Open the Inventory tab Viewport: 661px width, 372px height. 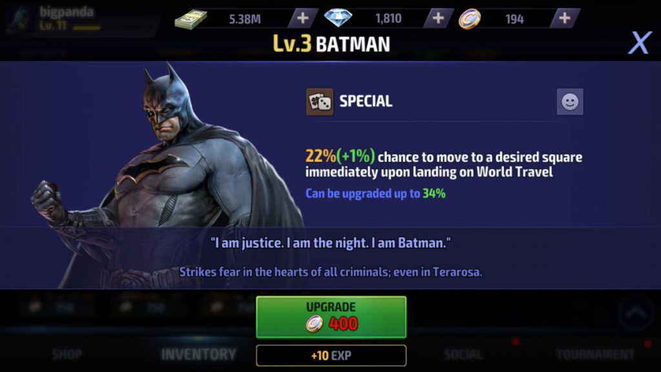(x=199, y=355)
